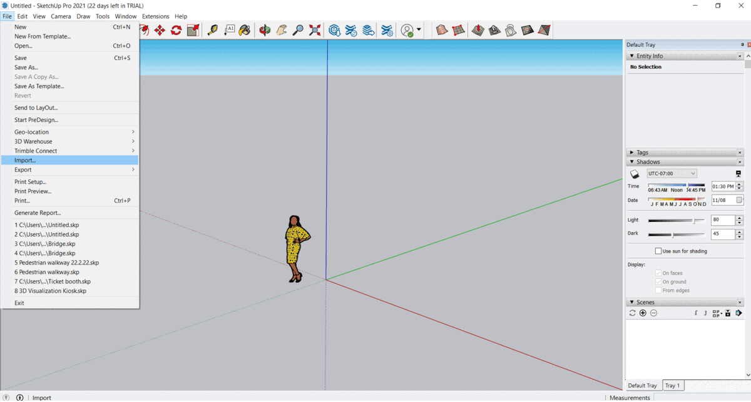Image resolution: width=751 pixels, height=402 pixels.
Task: Select the Text label tool
Action: pos(230,30)
